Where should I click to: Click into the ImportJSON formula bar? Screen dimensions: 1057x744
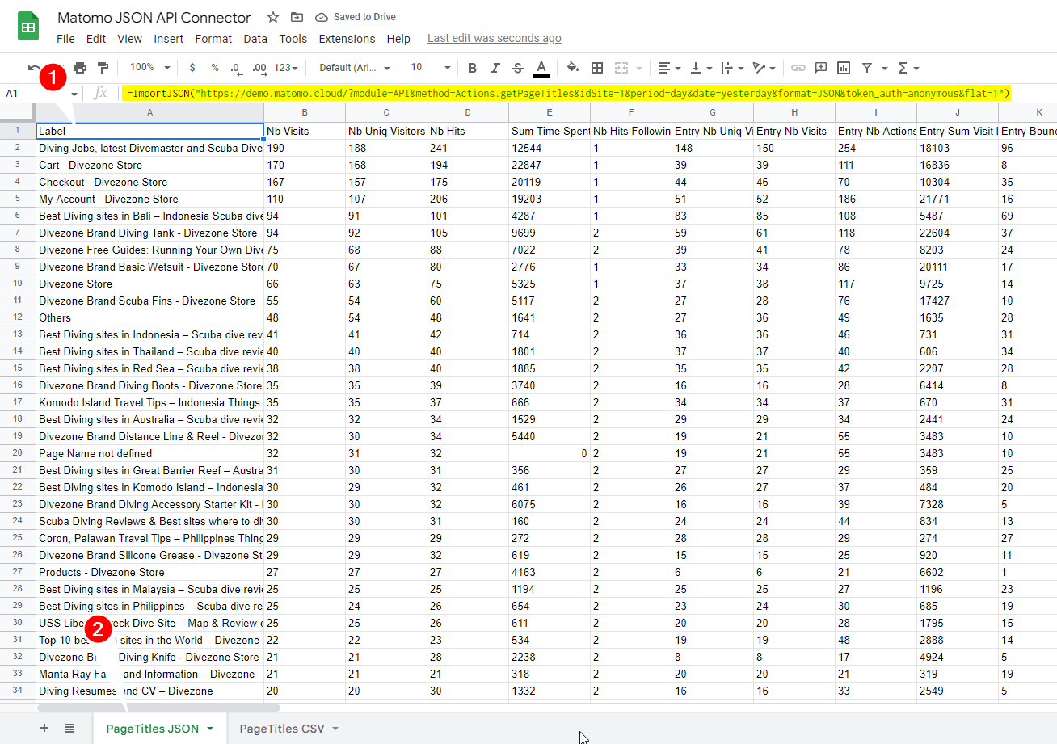568,94
